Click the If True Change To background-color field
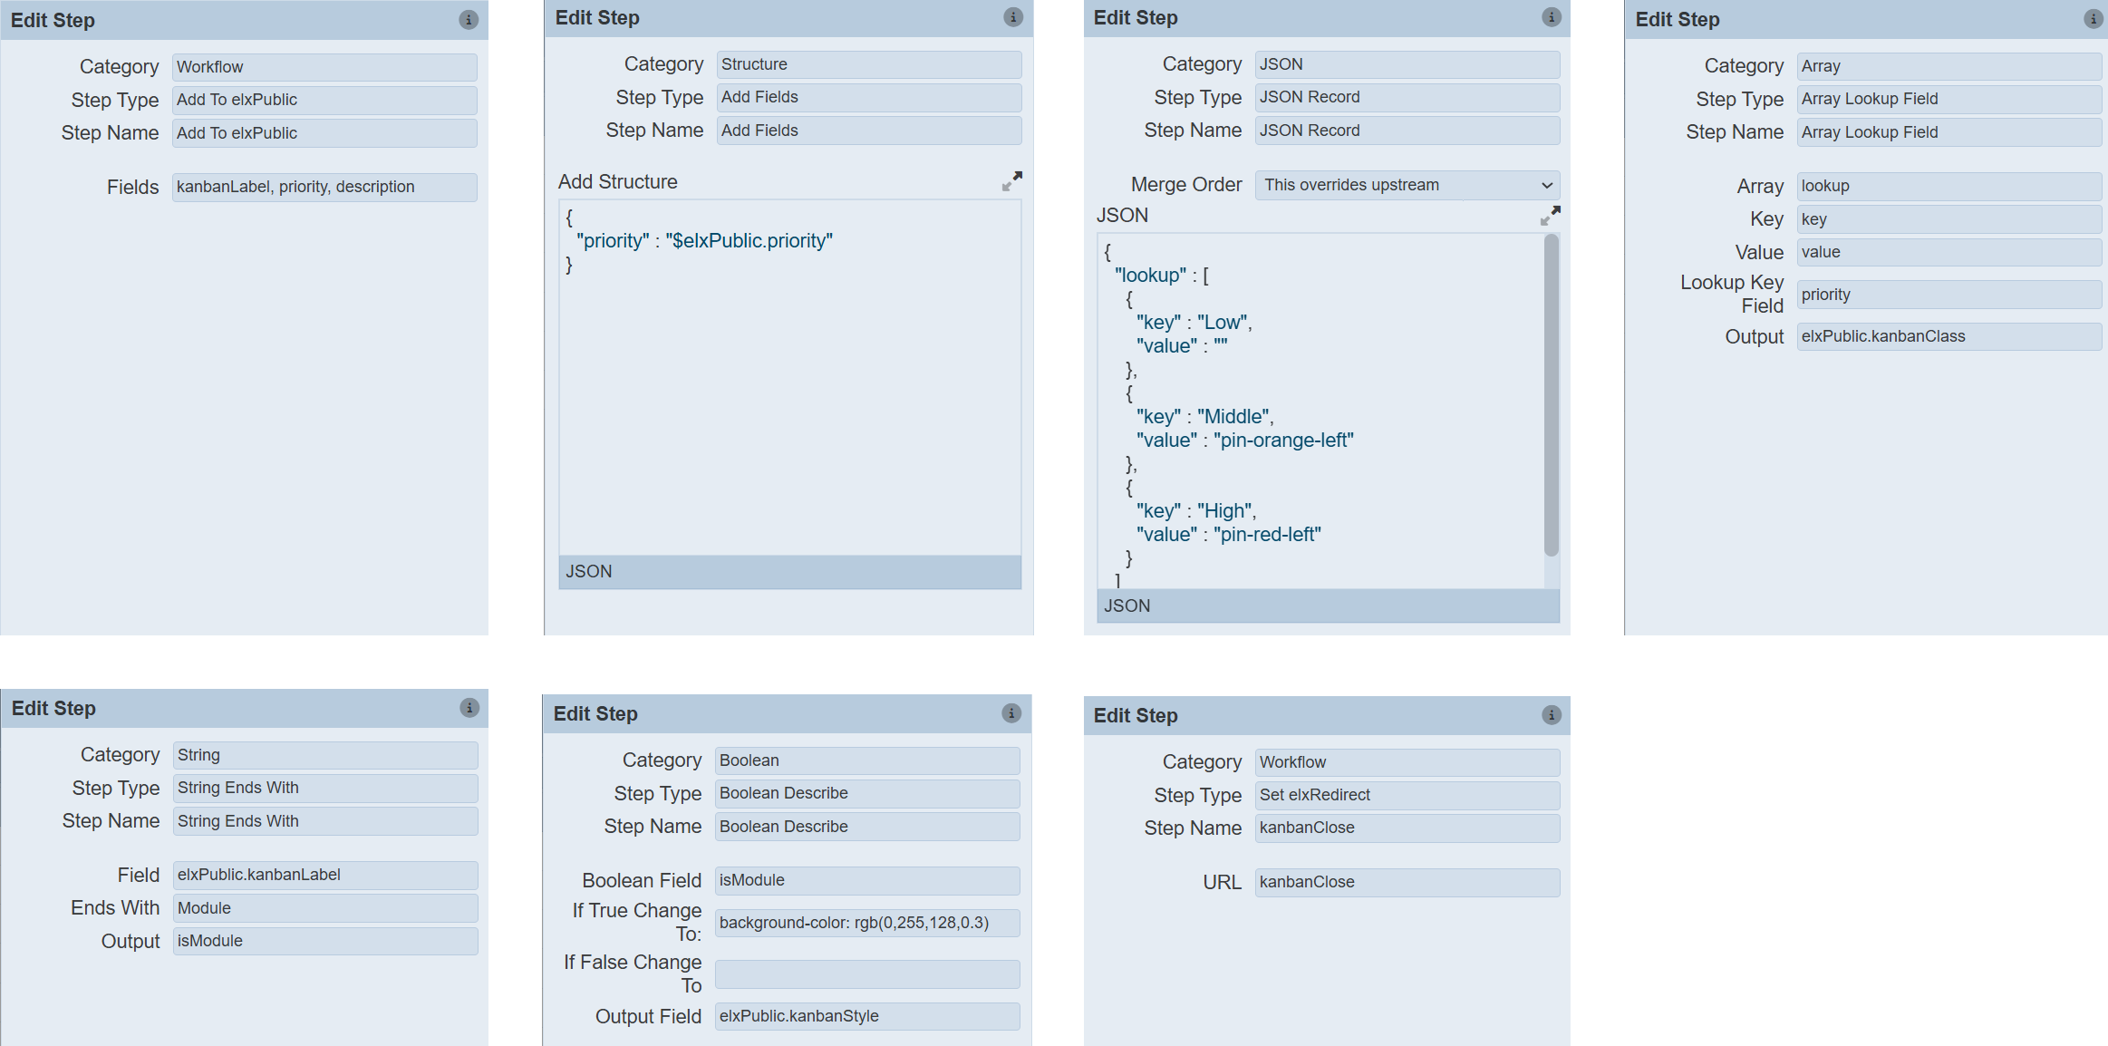 pyautogui.click(x=866, y=923)
